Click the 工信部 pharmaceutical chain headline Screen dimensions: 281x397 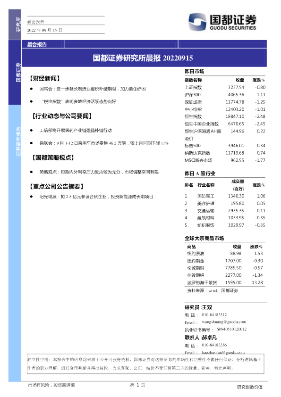(x=76, y=131)
